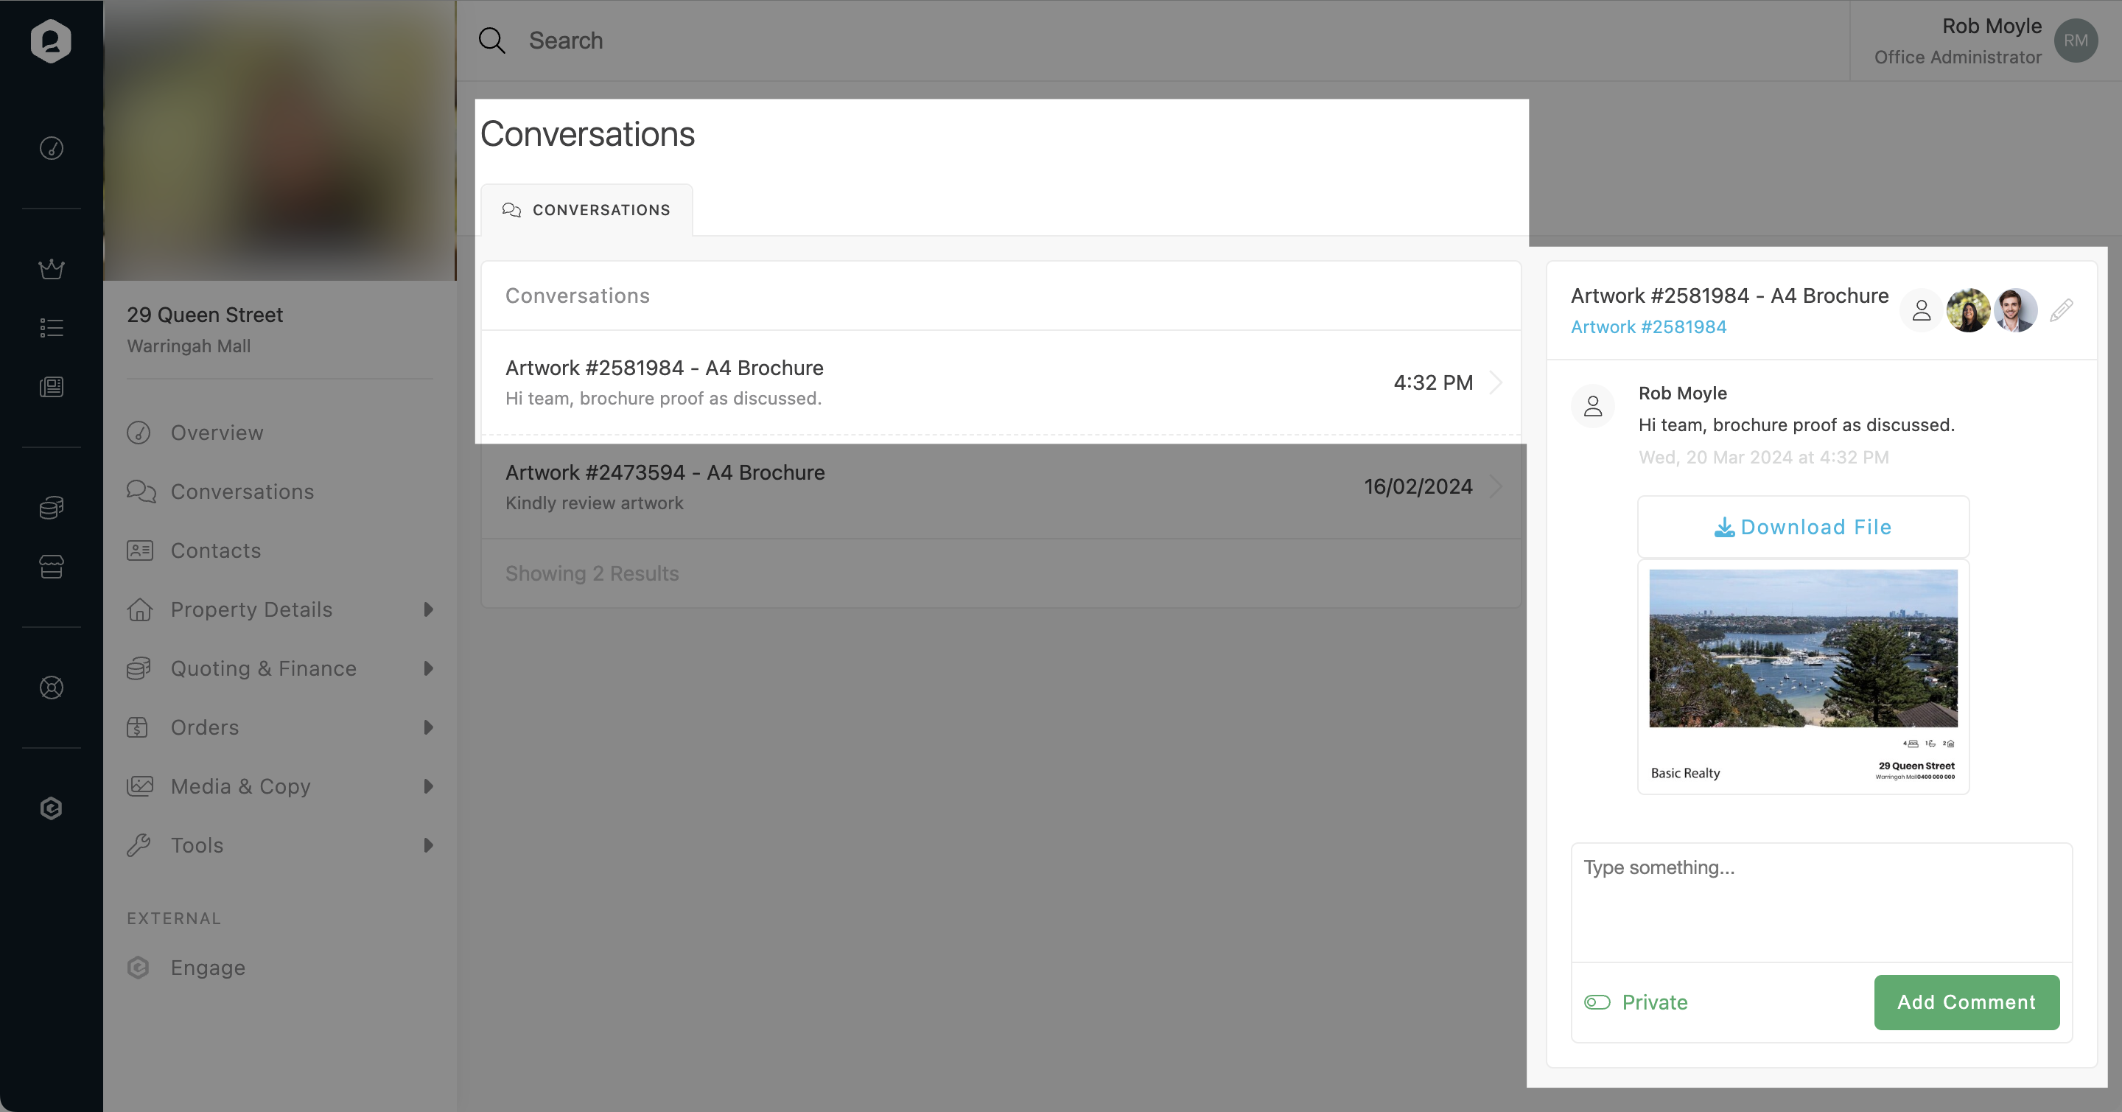Viewport: 2122px width, 1112px height.
Task: Open the list icon in left sidebar
Action: 51,328
